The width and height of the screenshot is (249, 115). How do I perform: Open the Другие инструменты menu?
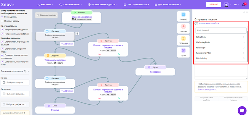tap(168, 5)
